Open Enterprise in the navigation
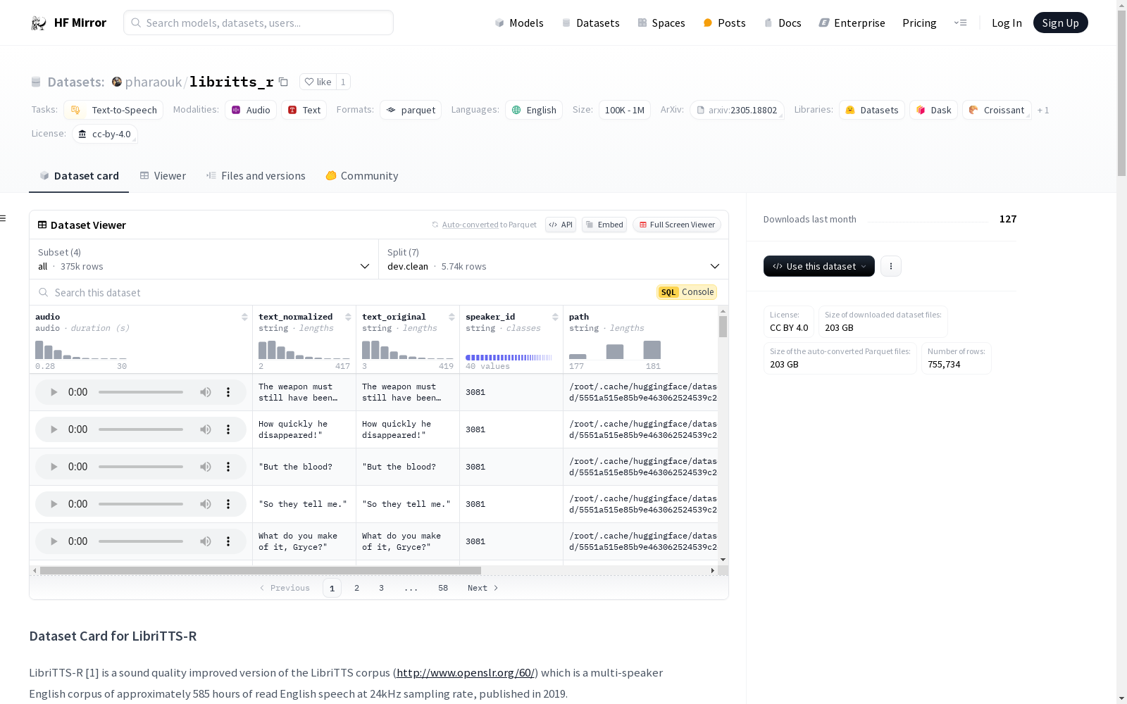 (x=852, y=23)
